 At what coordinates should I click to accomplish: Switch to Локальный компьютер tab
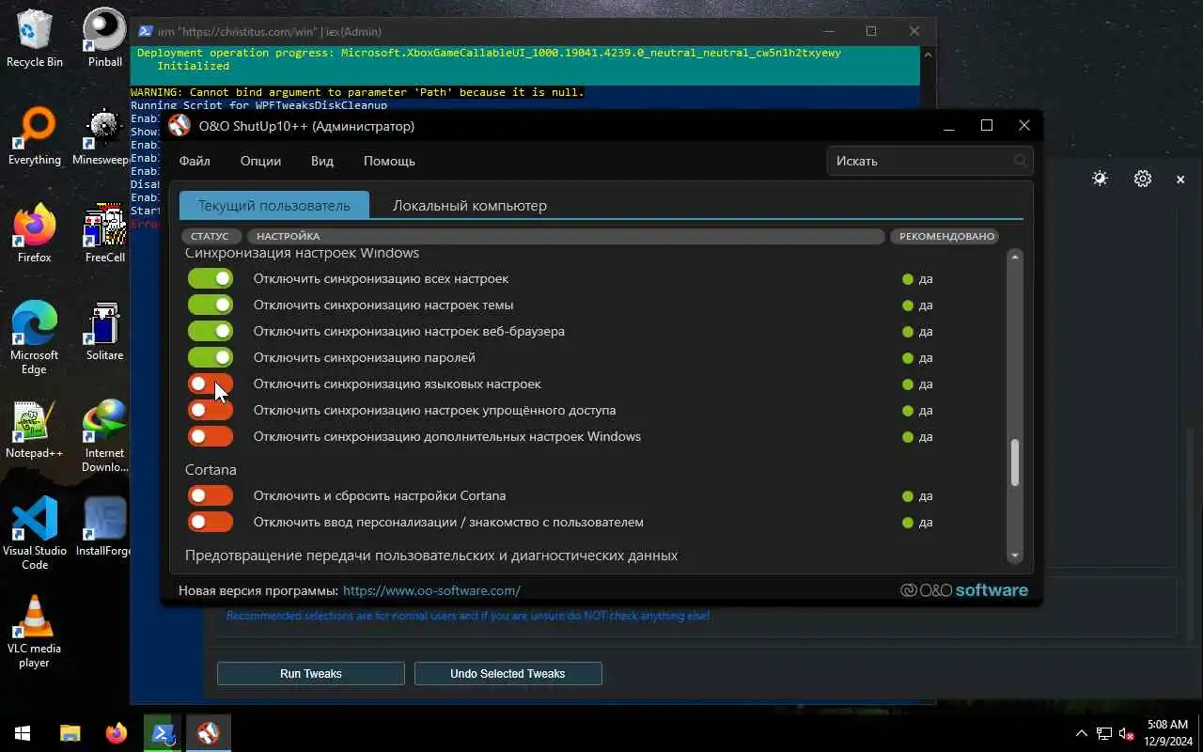(x=470, y=205)
